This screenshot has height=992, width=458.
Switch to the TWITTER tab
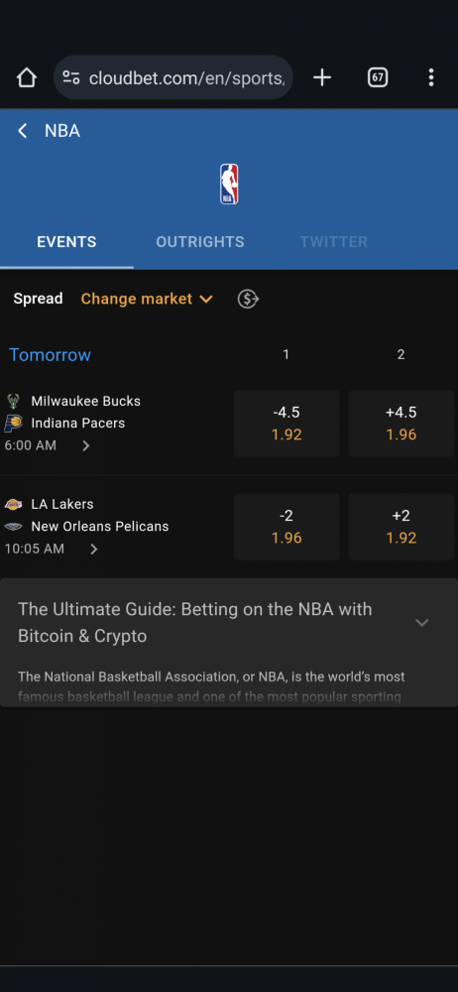[x=333, y=242]
